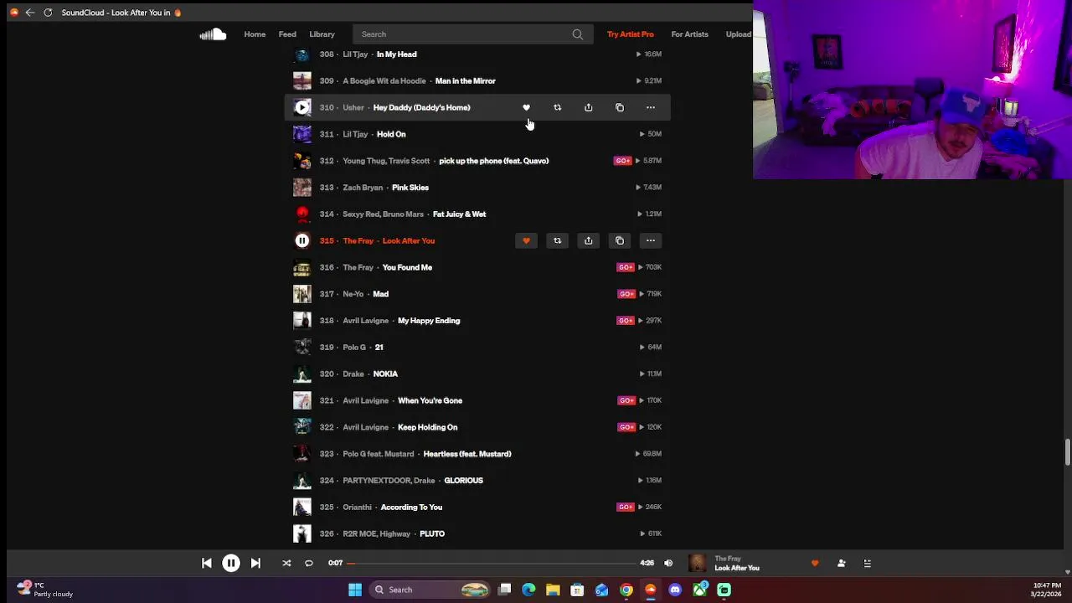Open the weather widget on taskbar
1072x603 pixels.
[46, 590]
